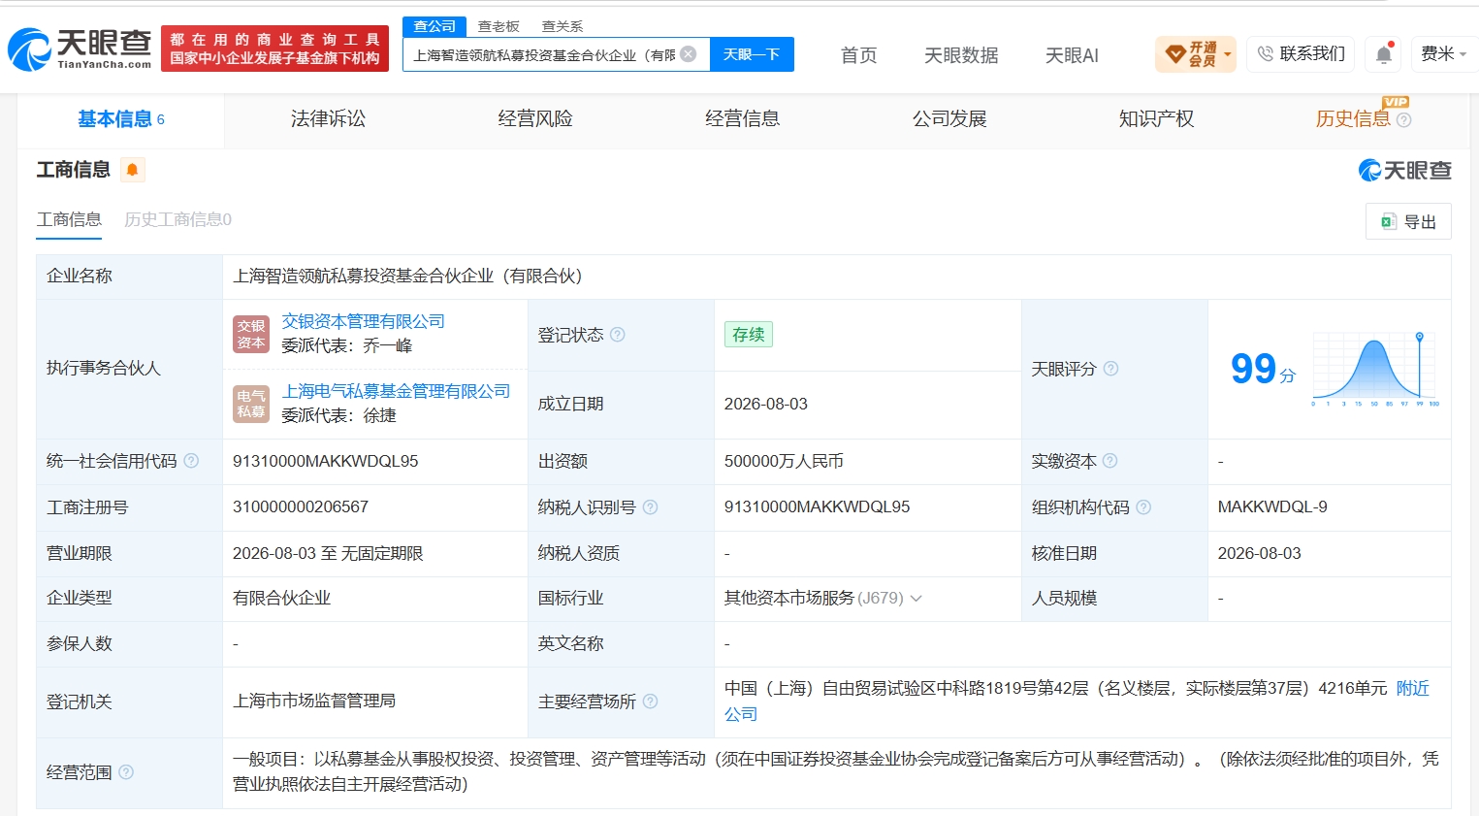Viewport: 1479px width, 816px height.
Task: Click the 存续 registration status tag
Action: (x=749, y=335)
